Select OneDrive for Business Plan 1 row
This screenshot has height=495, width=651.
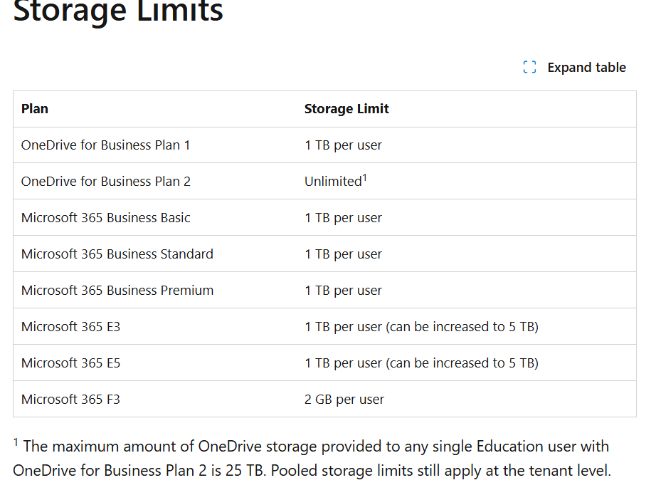(105, 145)
